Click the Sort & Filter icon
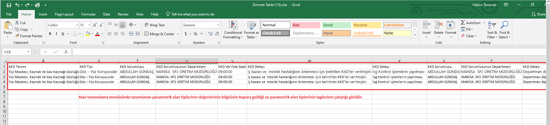The height and width of the screenshot is (125, 550). coord(492,30)
